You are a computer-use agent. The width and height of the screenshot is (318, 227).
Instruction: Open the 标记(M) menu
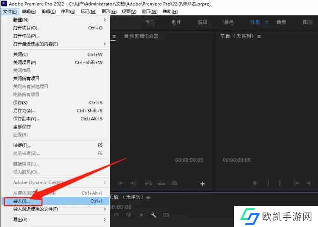tap(88, 11)
